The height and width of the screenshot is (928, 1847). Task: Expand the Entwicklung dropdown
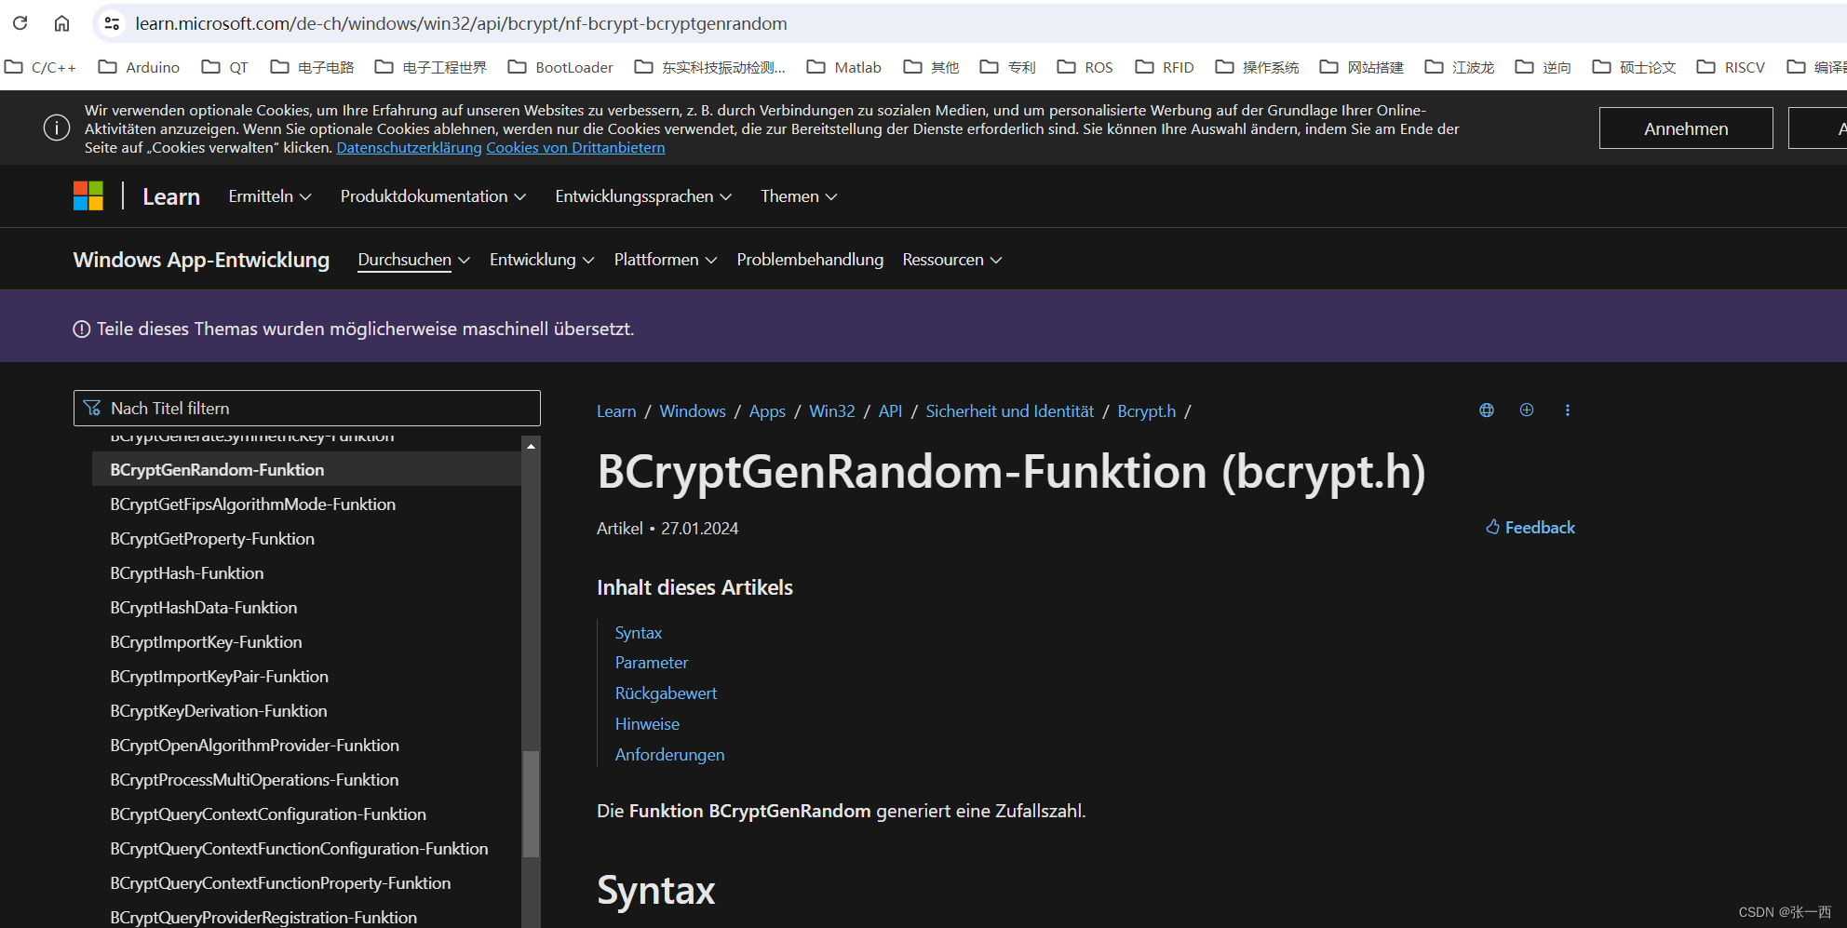point(542,260)
